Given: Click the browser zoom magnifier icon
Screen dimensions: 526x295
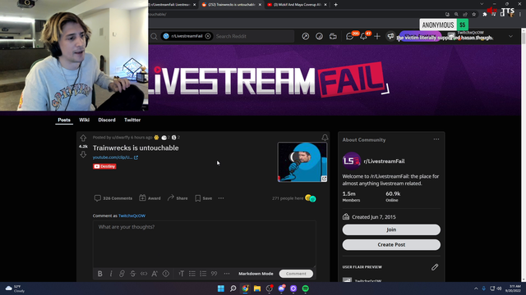Looking at the screenshot, I should point(456,15).
